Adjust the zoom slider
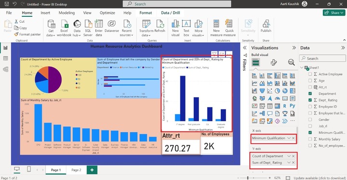This screenshot has height=180, width=347. pyautogui.click(x=248, y=178)
